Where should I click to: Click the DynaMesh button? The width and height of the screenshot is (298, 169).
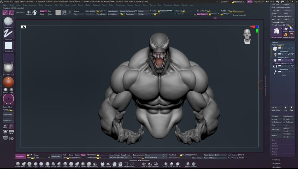tap(21, 156)
